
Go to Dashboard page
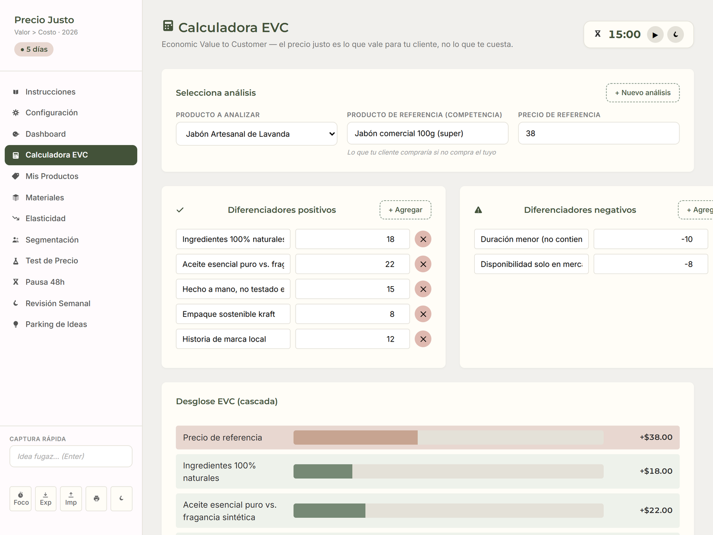71,134
